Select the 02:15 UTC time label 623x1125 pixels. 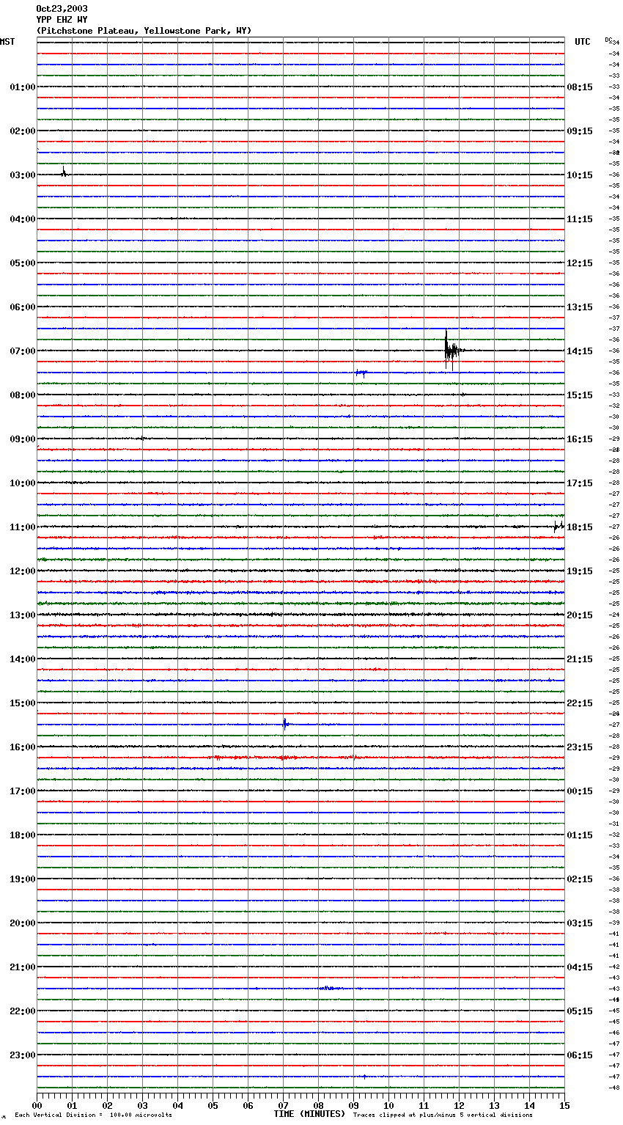(x=580, y=879)
